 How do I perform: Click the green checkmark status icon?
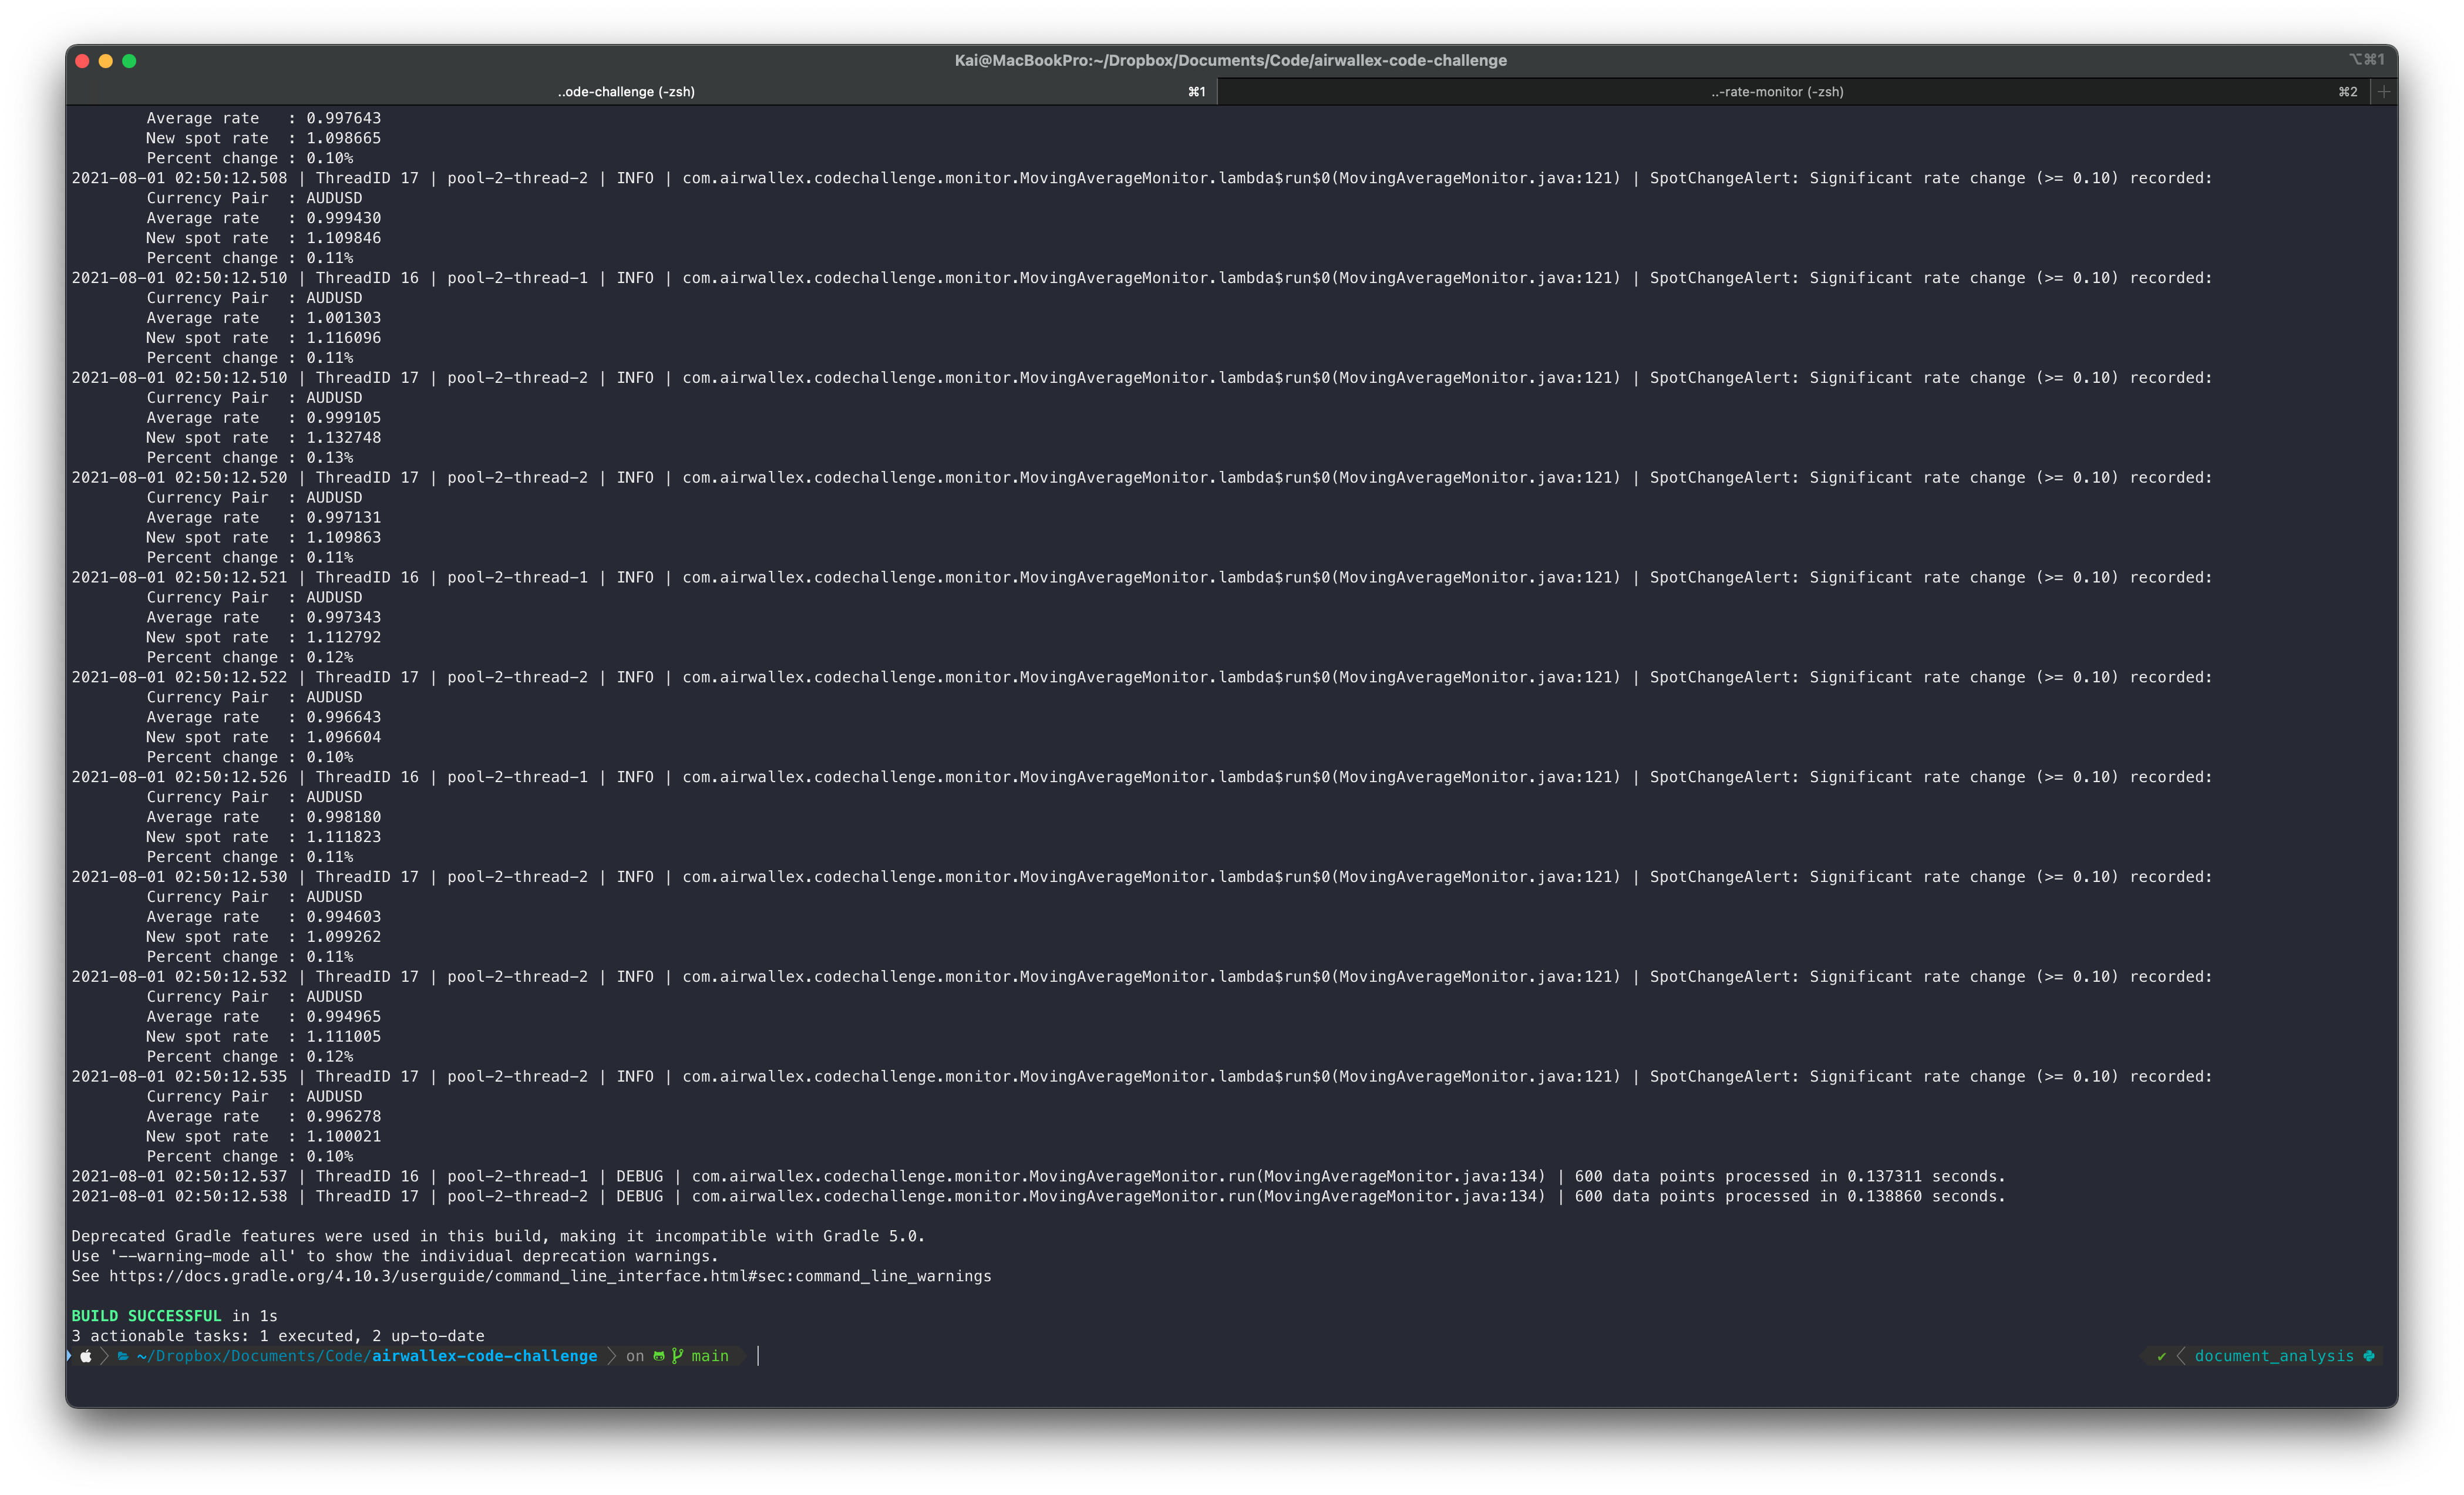click(x=2161, y=1357)
